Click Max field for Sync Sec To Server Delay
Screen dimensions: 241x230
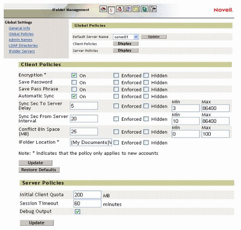[216, 108]
